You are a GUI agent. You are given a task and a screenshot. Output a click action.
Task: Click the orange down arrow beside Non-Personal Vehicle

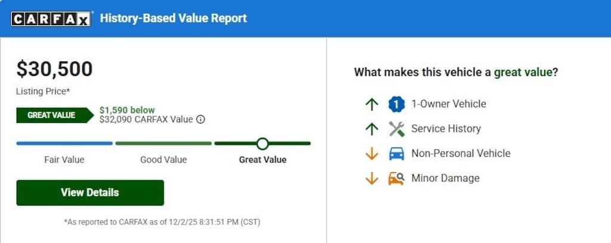372,153
